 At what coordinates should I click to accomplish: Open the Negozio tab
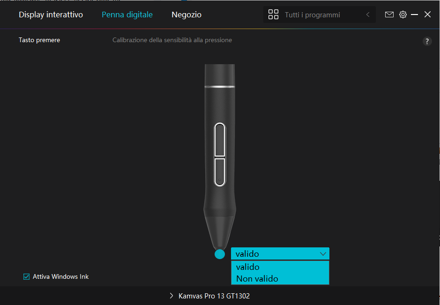pos(186,15)
